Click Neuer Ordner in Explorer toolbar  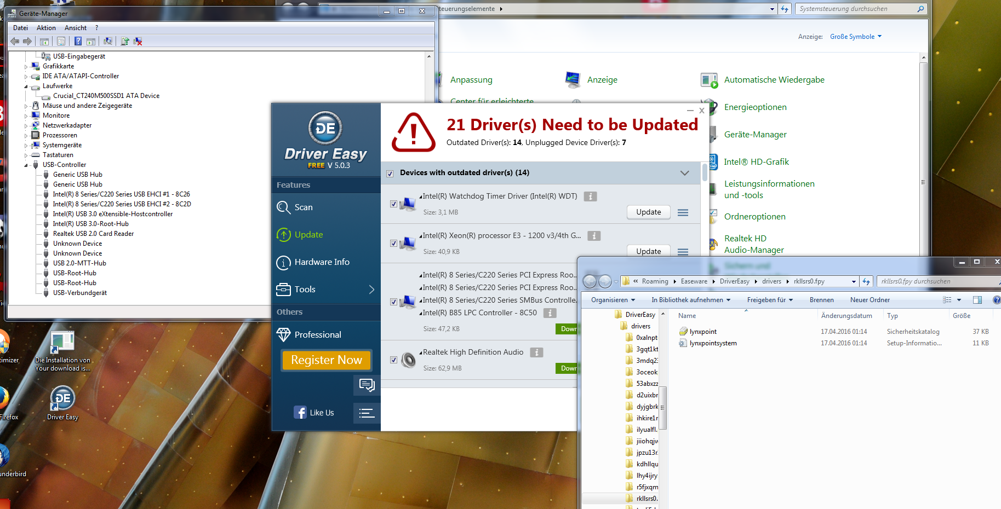pos(870,300)
